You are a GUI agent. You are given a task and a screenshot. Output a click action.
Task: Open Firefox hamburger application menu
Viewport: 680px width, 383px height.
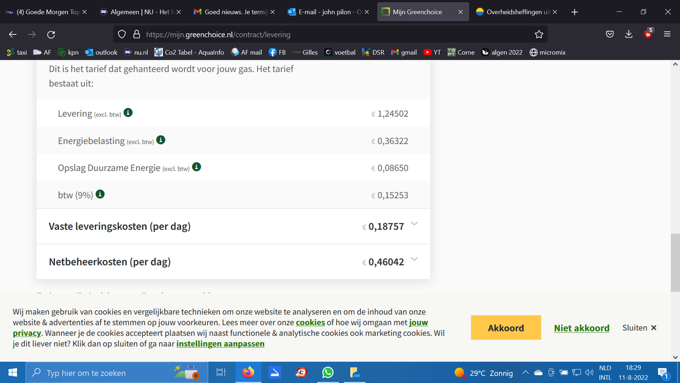pos(667,35)
